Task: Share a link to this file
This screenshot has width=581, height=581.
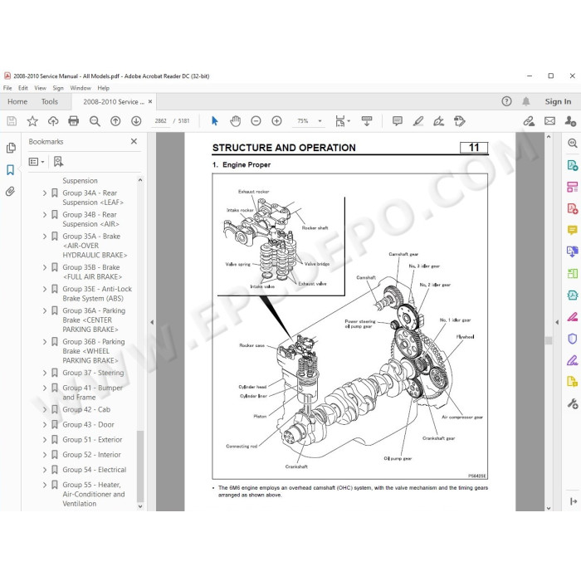Action: [529, 121]
